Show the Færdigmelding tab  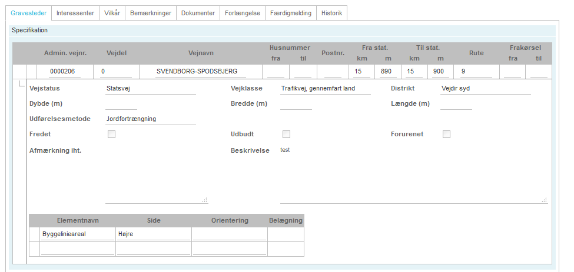(290, 13)
